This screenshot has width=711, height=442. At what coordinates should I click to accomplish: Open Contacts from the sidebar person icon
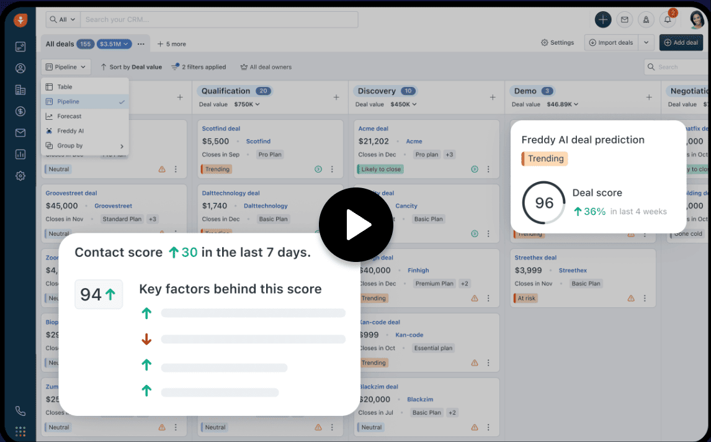[x=20, y=68]
